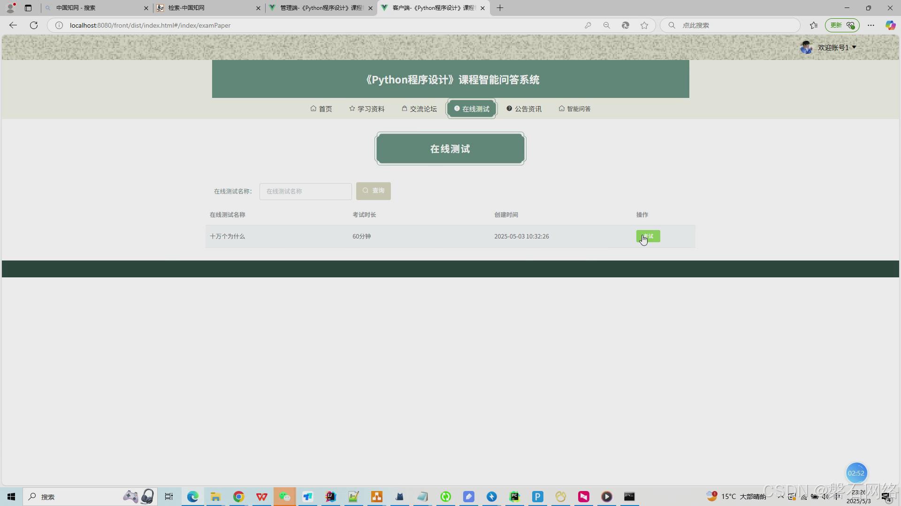The height and width of the screenshot is (506, 901).
Task: Open the 学习资料 navigation item
Action: [x=367, y=109]
